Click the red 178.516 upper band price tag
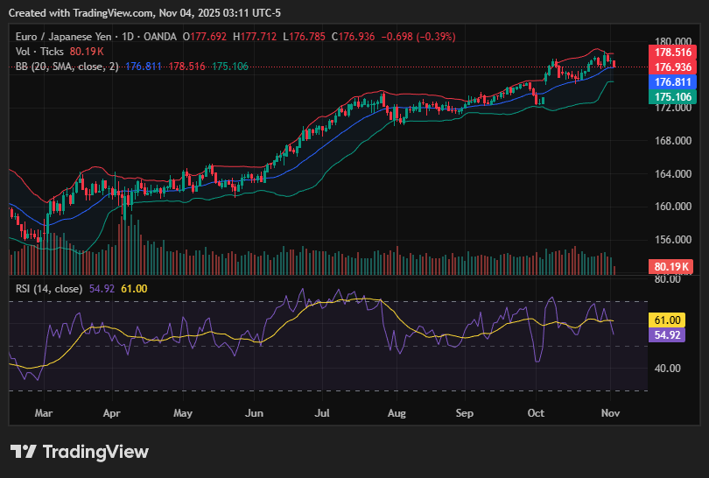Viewport: 709px width, 478px height. [x=674, y=53]
